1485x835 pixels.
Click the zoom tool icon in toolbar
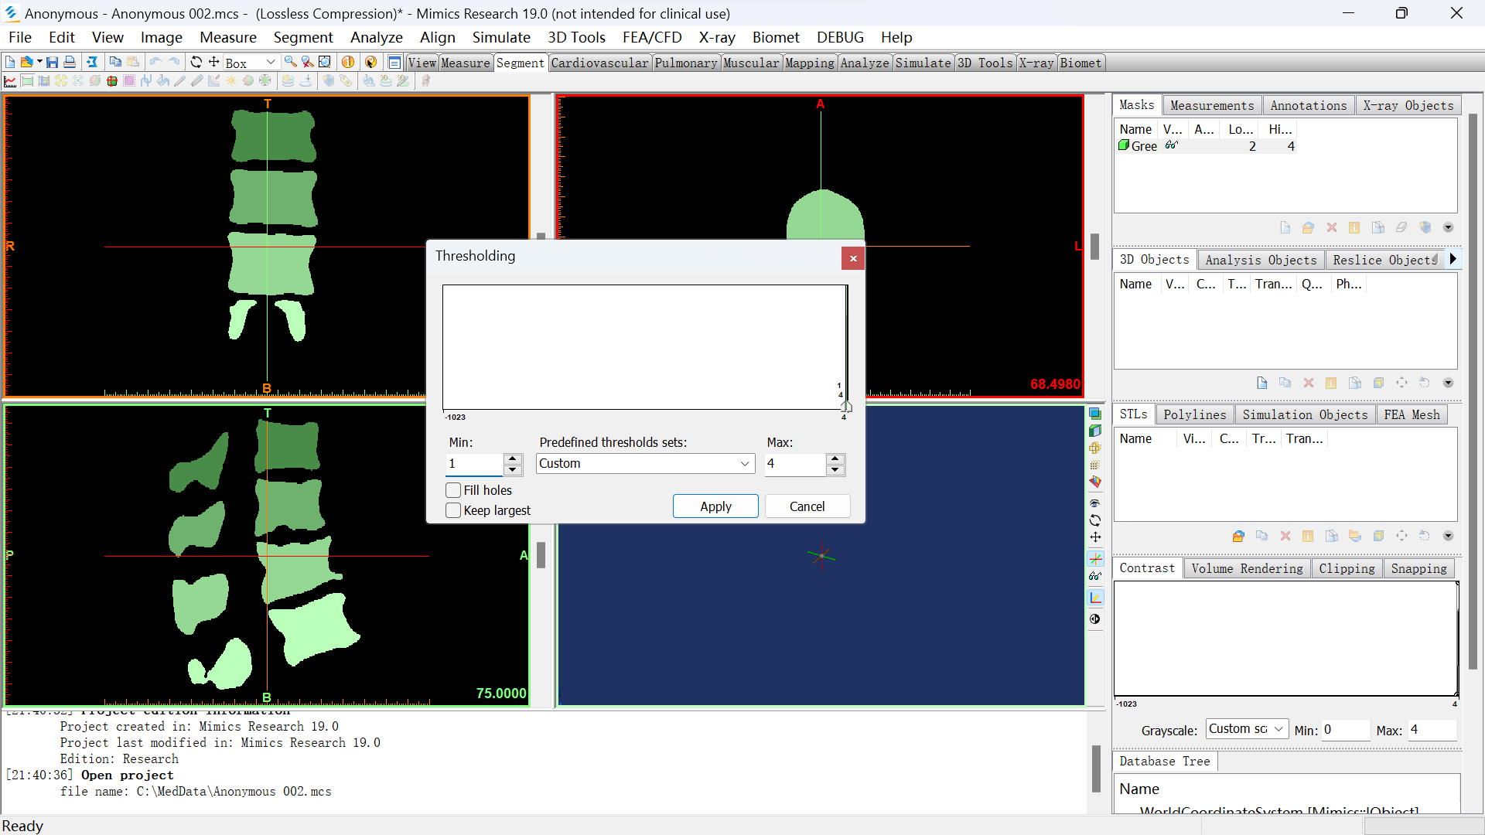pyautogui.click(x=291, y=63)
